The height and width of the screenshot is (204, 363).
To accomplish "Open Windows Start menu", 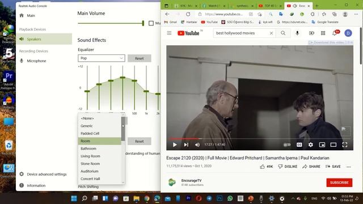I will [74, 198].
